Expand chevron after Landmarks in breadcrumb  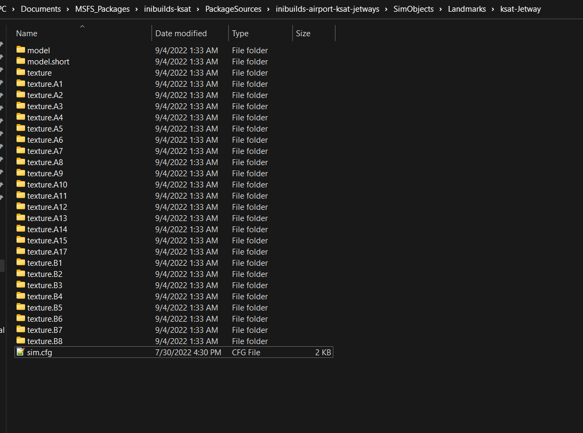493,9
